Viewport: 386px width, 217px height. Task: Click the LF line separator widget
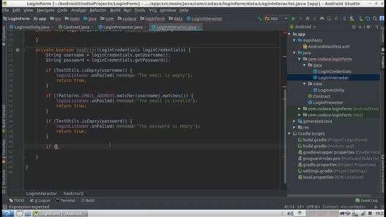click(300, 207)
